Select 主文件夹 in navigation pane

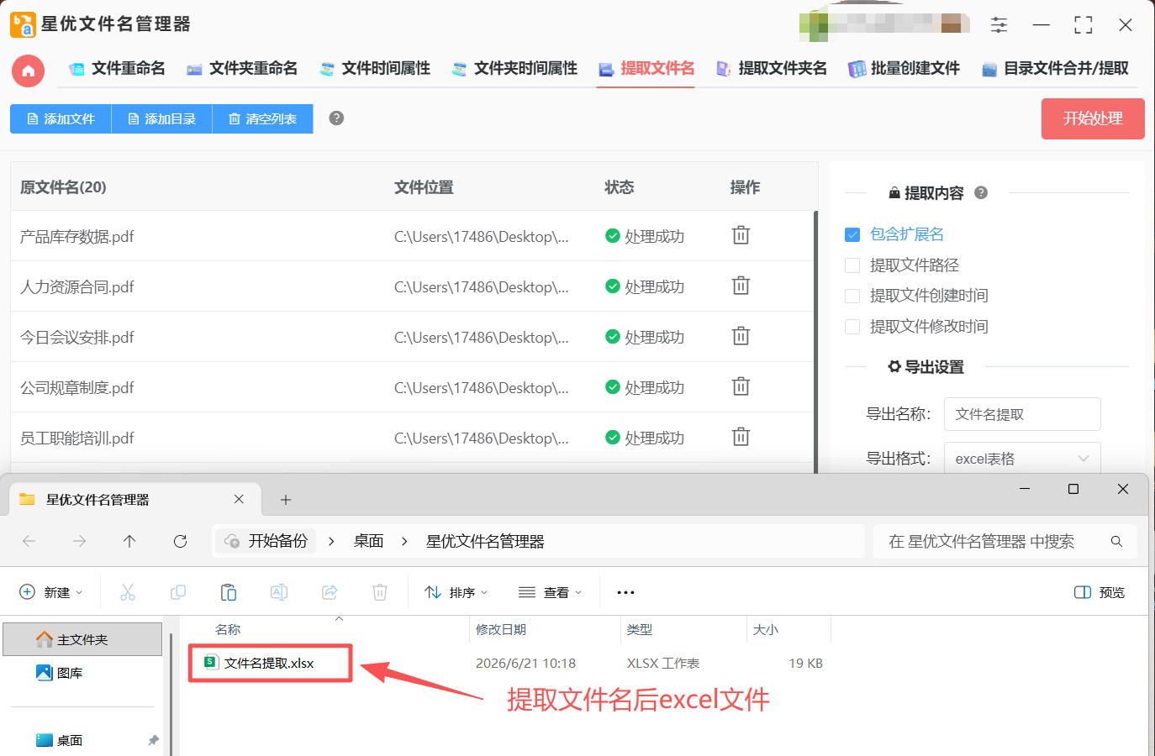82,639
